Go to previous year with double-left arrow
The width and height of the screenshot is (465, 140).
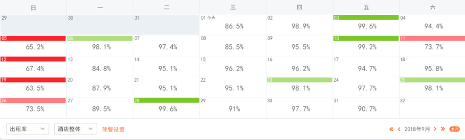point(392,129)
